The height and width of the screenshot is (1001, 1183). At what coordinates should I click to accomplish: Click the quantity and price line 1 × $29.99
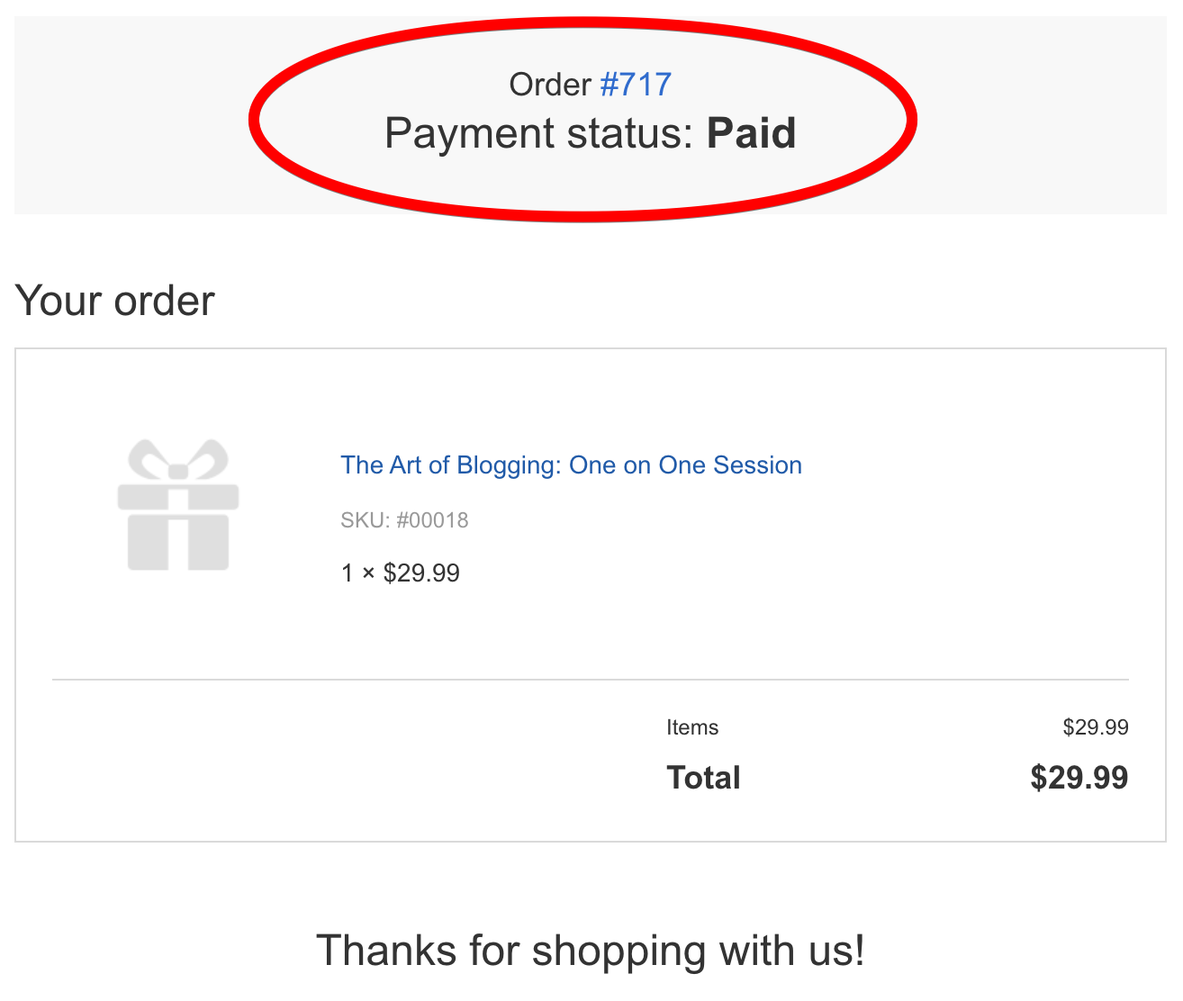400,573
